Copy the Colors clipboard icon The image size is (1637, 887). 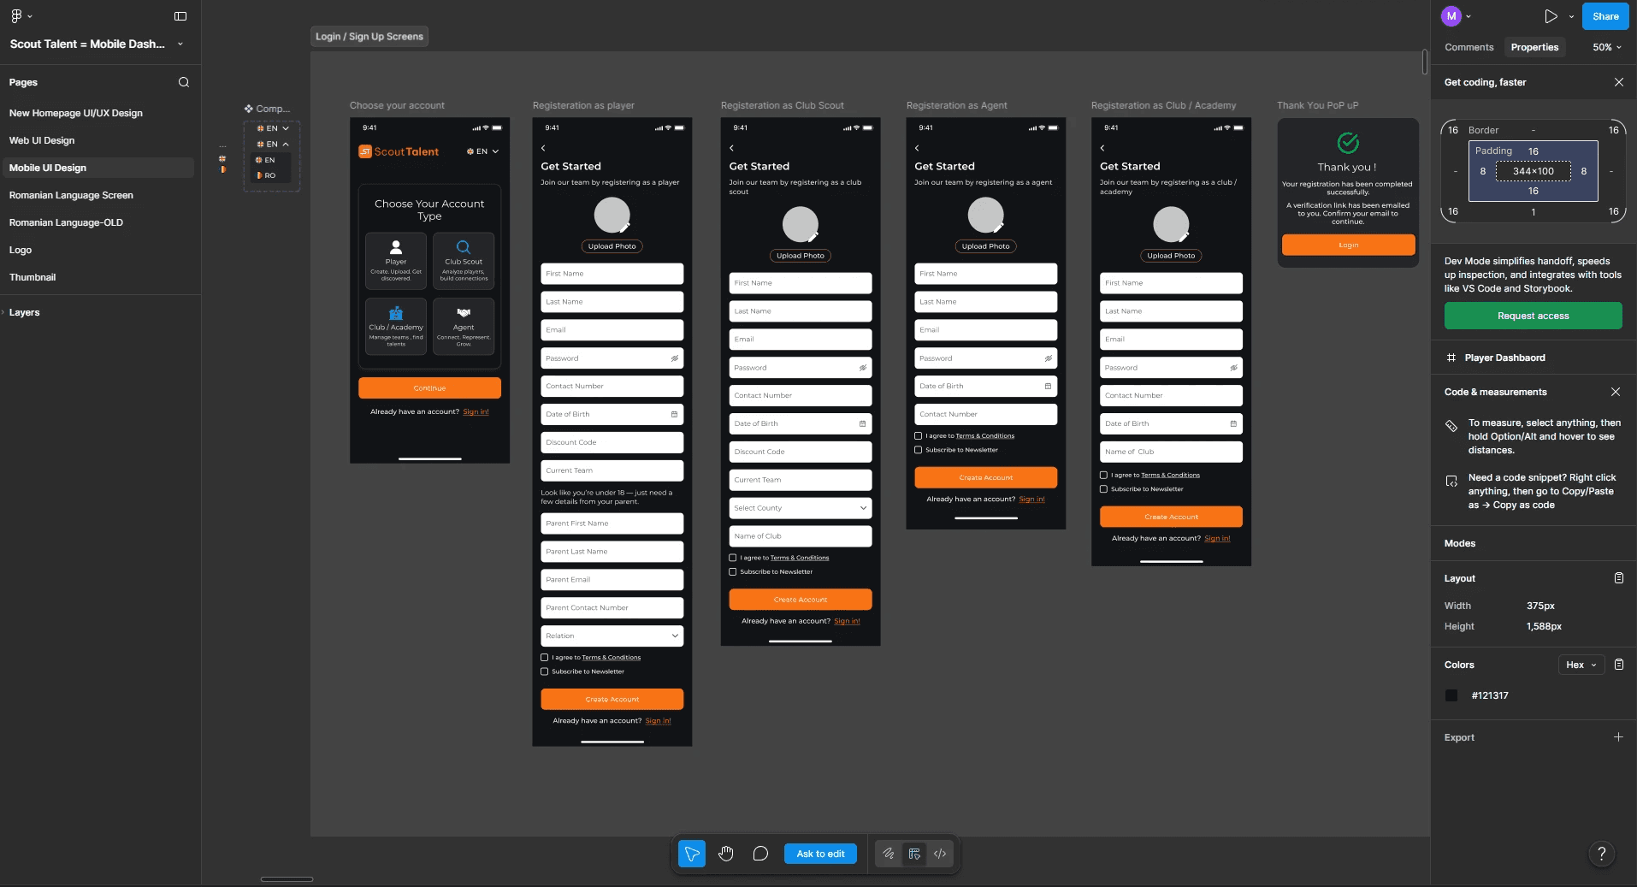click(1618, 665)
